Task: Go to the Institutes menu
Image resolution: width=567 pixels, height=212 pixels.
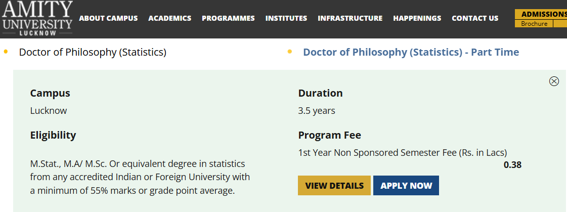Action: pyautogui.click(x=286, y=18)
